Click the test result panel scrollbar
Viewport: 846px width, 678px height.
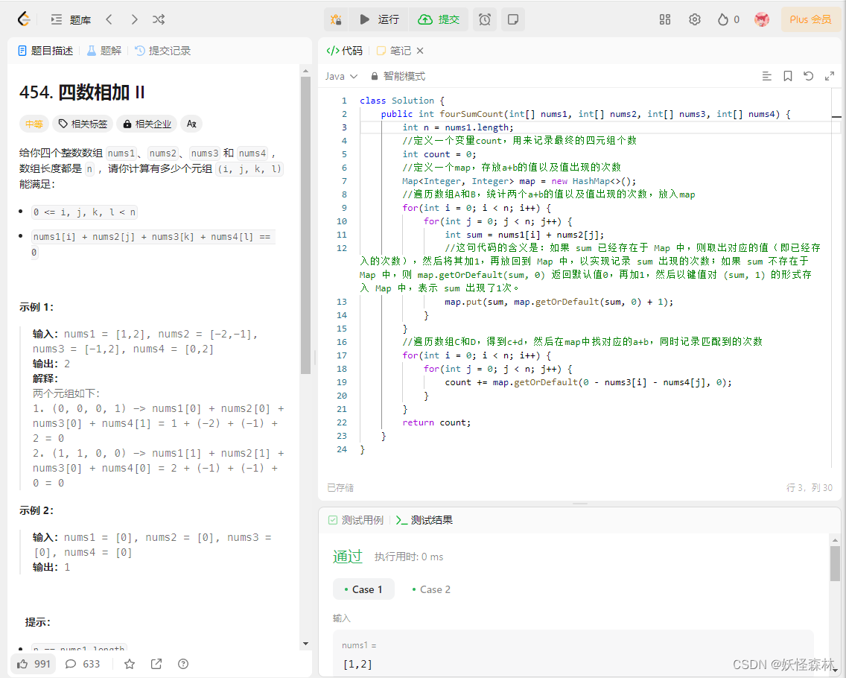pos(835,563)
